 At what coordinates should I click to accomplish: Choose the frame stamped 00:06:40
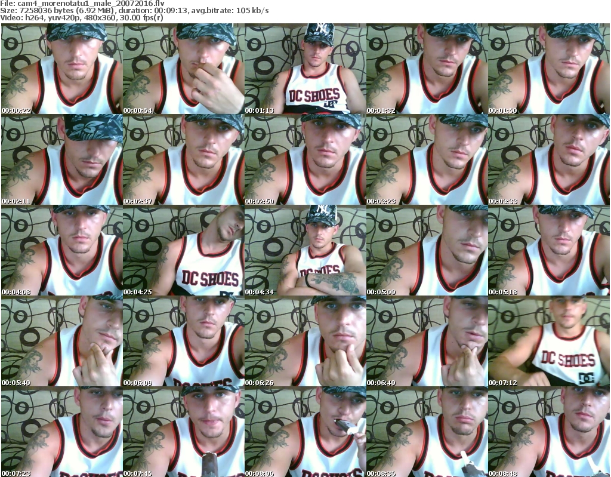pos(427,341)
